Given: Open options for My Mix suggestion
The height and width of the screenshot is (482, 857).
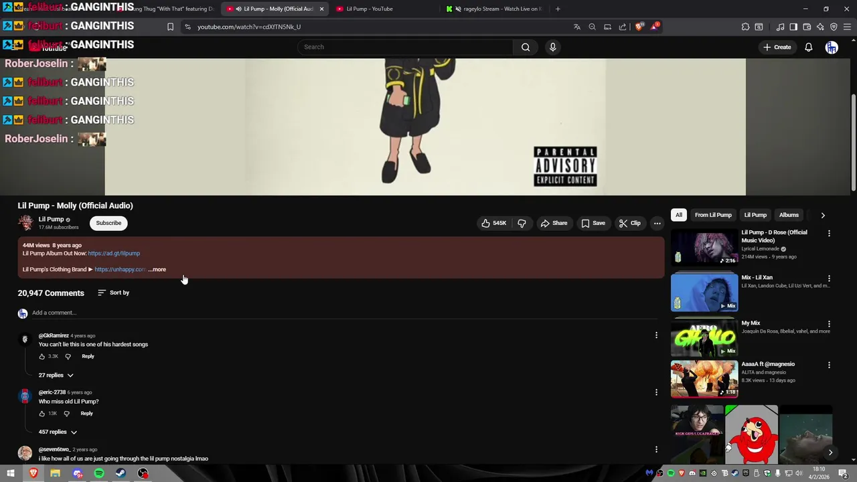Looking at the screenshot, I should tap(829, 324).
